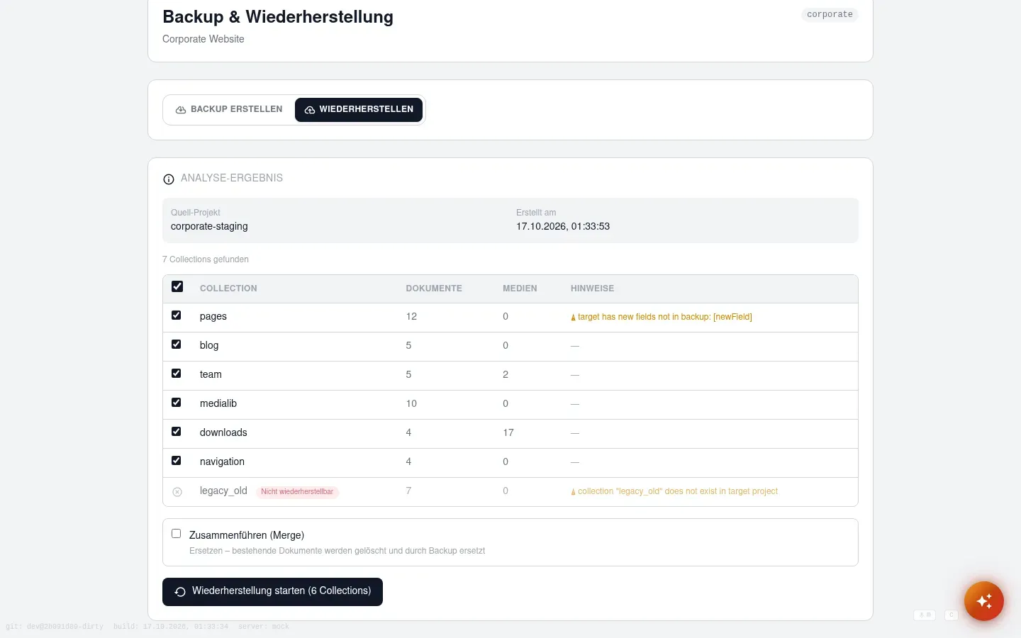Toggle the select-all checkbox in table header
The height and width of the screenshot is (638, 1021).
(x=177, y=286)
